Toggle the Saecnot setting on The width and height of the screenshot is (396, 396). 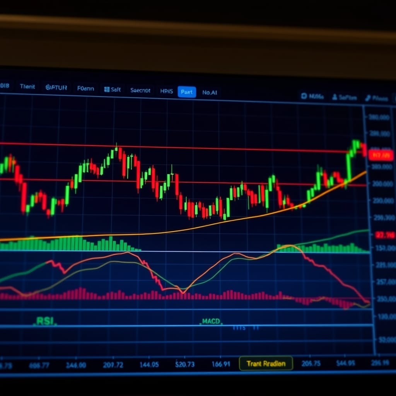point(140,90)
